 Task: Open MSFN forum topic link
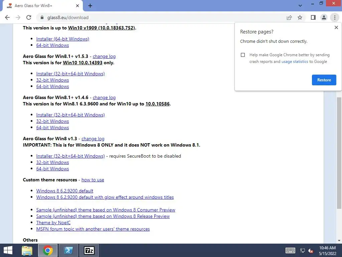[93, 229]
